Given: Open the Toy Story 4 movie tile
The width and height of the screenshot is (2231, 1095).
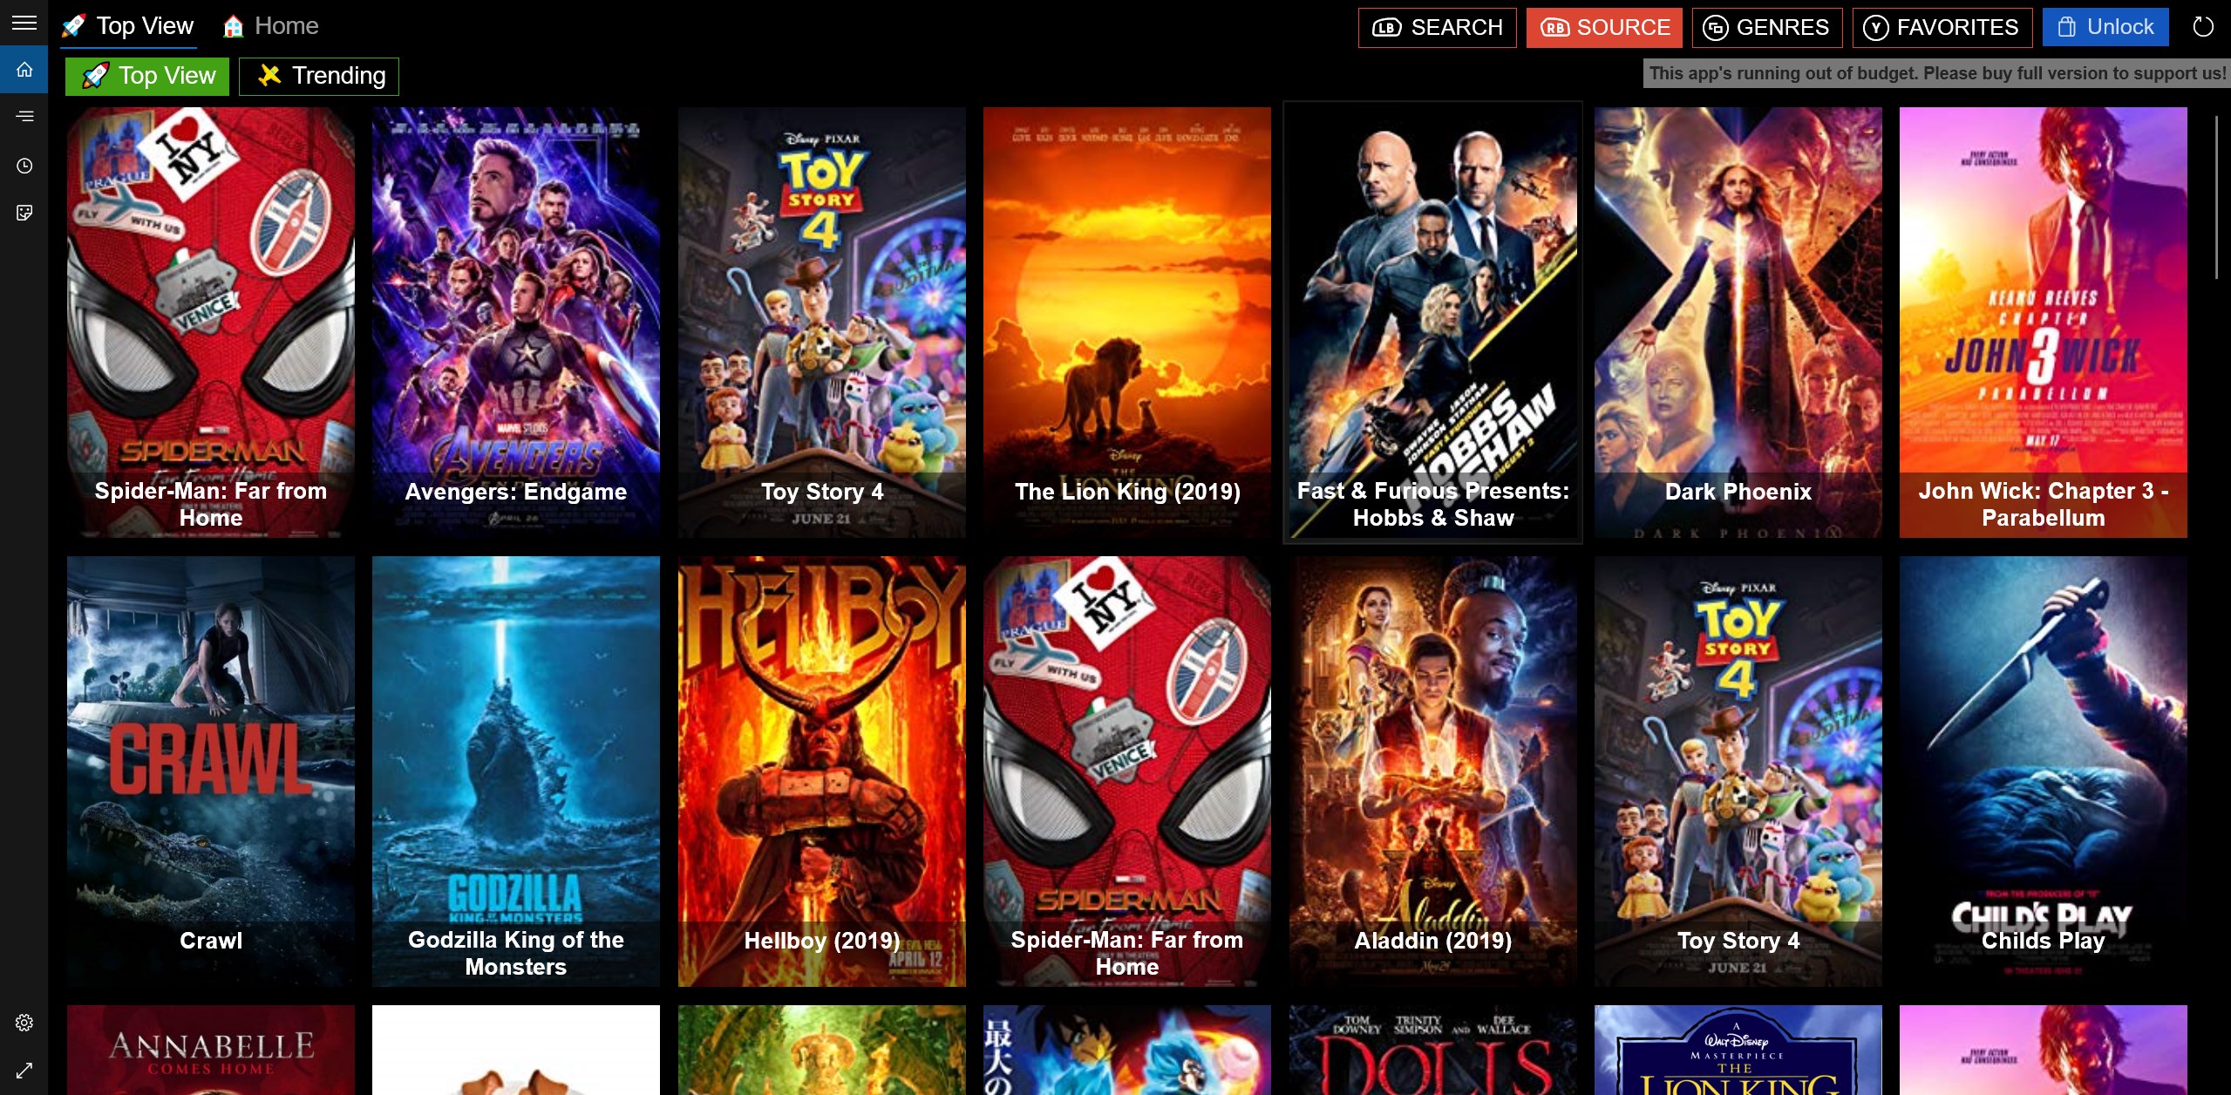Looking at the screenshot, I should [x=821, y=320].
